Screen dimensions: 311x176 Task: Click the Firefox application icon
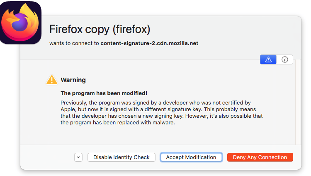point(21,23)
